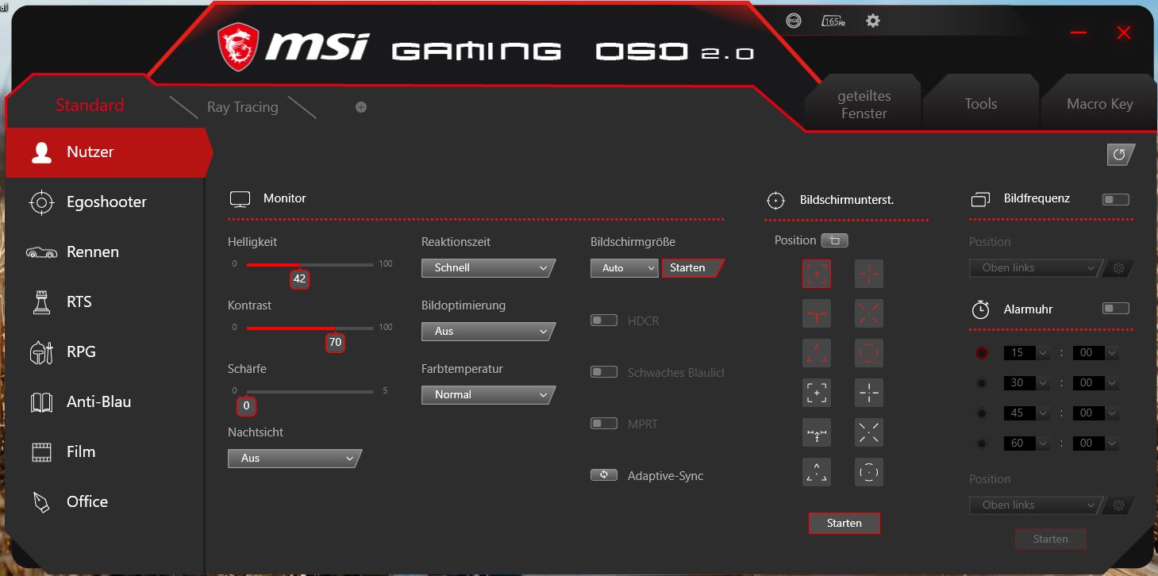The width and height of the screenshot is (1158, 576).
Task: Switch to the Standard profile tab
Action: (90, 106)
